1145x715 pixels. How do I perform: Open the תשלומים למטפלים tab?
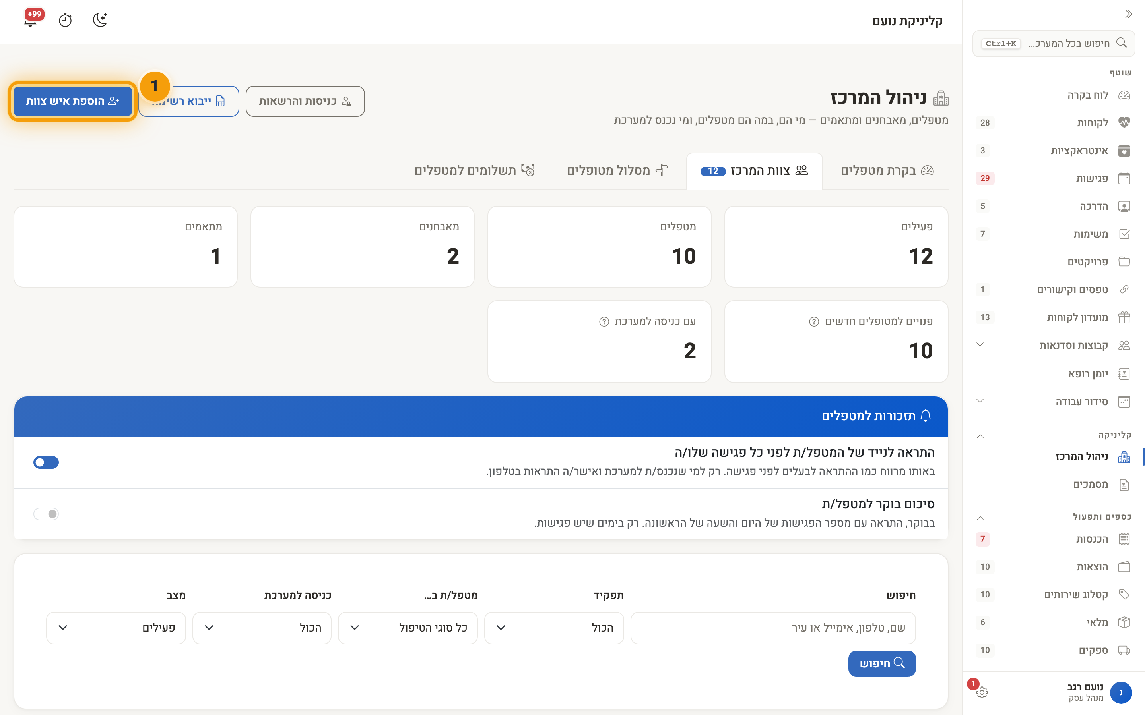[475, 171]
